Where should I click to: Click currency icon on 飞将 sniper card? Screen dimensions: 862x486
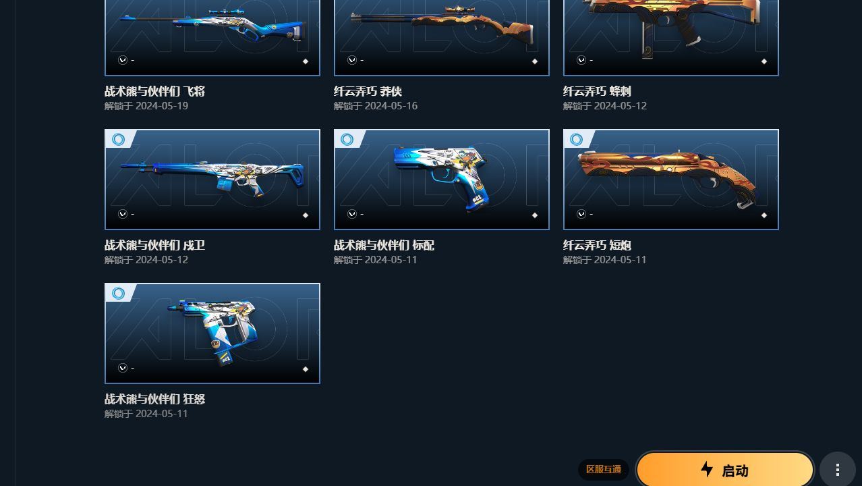(123, 60)
